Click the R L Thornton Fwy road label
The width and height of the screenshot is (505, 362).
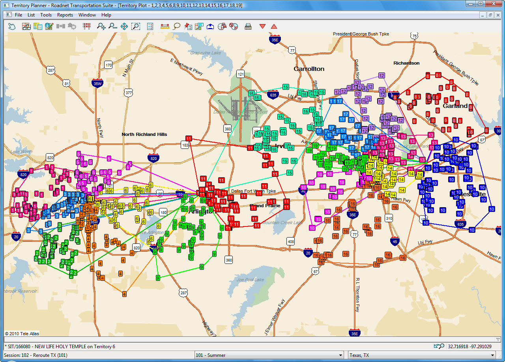click(358, 295)
